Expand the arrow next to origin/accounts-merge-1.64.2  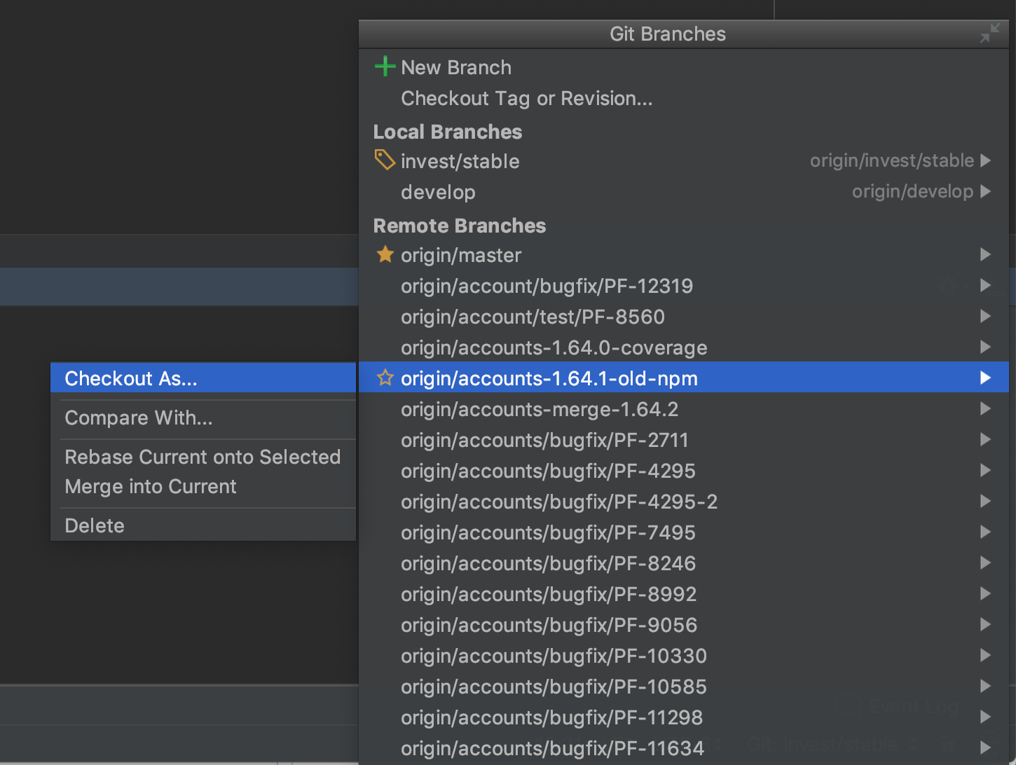pos(985,408)
